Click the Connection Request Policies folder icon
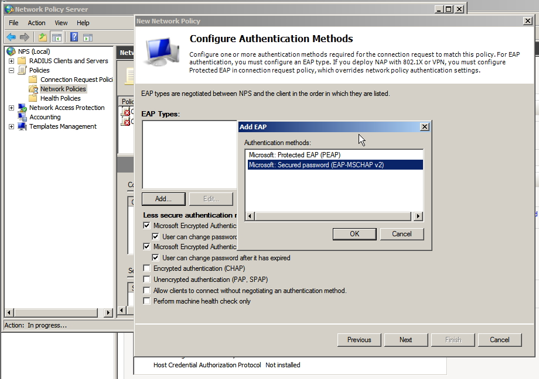The width and height of the screenshot is (539, 379). (33, 80)
